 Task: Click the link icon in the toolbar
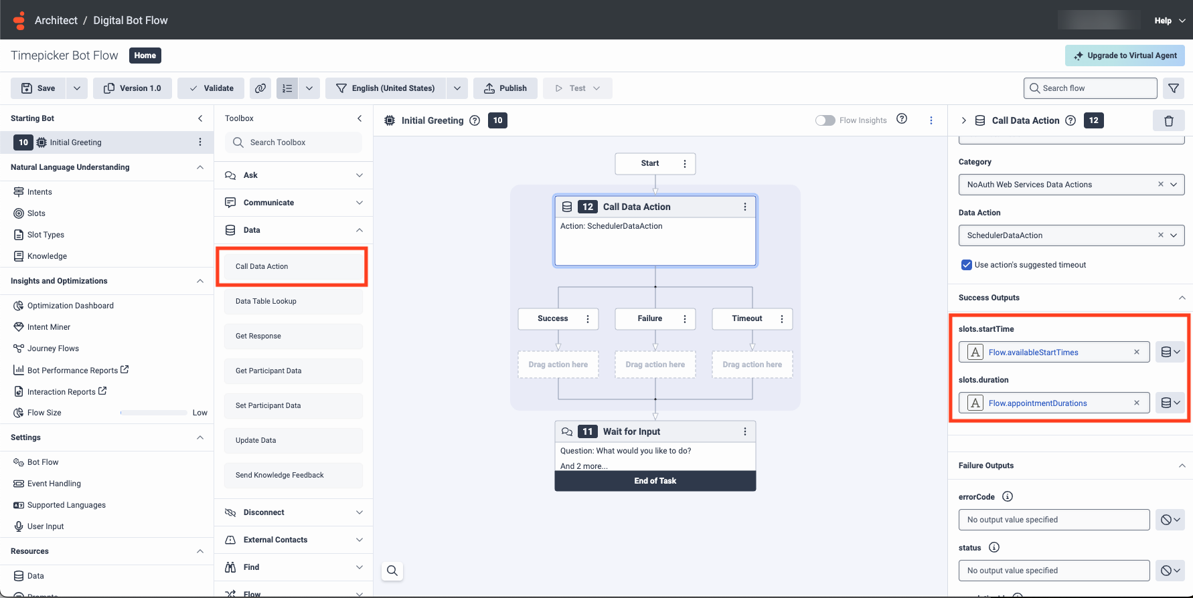(x=260, y=88)
